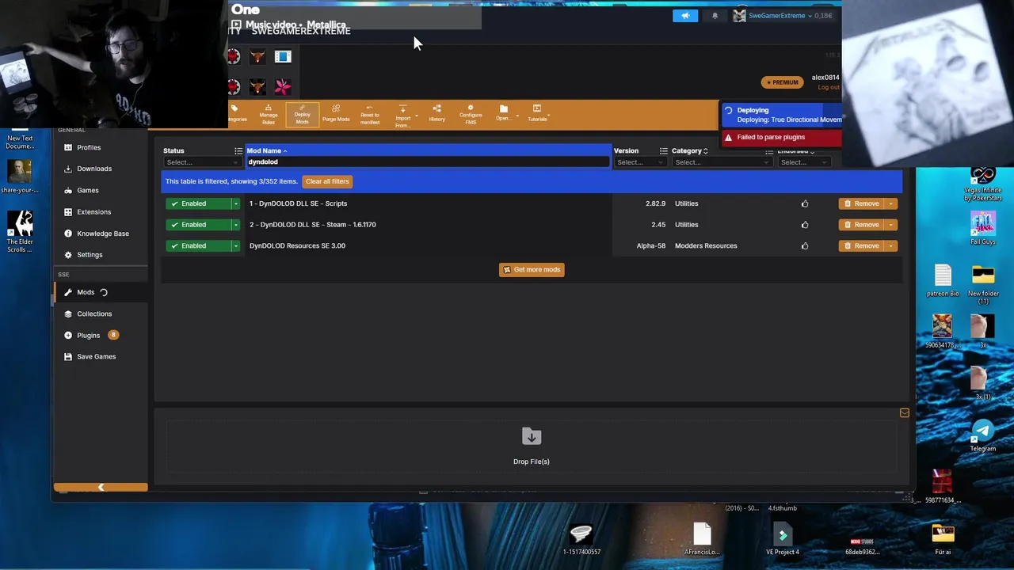Open Vegas Infinite by PokerStars desktop icon
This screenshot has width=1014, height=570.
[x=983, y=183]
